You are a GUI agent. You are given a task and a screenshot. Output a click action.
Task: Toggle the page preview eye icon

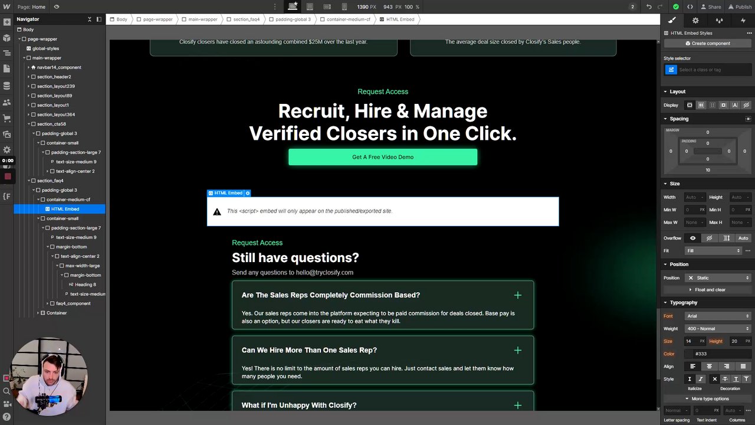point(57,7)
